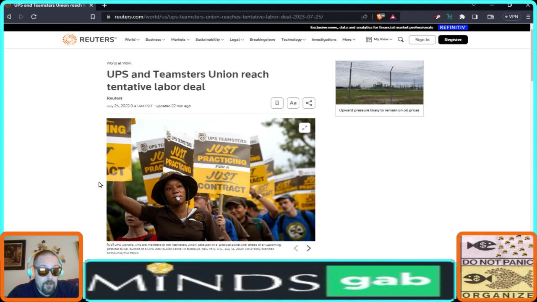The image size is (537, 302).
Task: Close the UPS and Teamsters tab
Action: coord(91,5)
